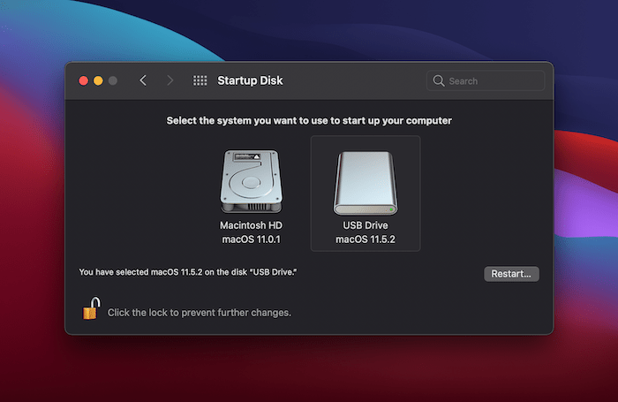Close the Startup Disk window
Image resolution: width=618 pixels, height=402 pixels.
(x=84, y=81)
